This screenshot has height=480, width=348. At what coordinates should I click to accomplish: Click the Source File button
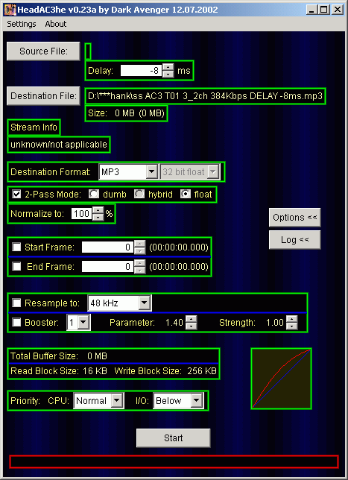coord(43,51)
